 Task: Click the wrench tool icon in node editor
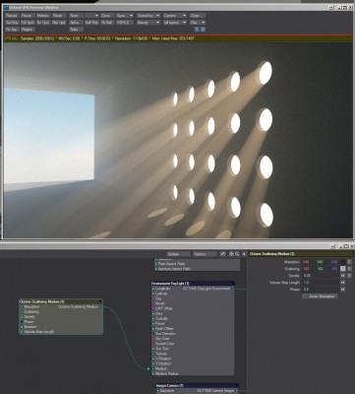222,254
